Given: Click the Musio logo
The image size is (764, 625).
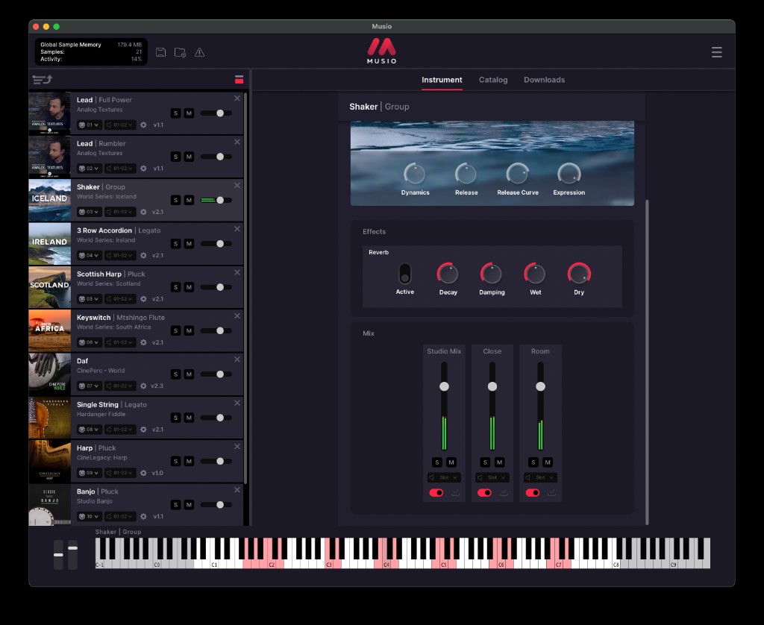Looking at the screenshot, I should pyautogui.click(x=381, y=51).
